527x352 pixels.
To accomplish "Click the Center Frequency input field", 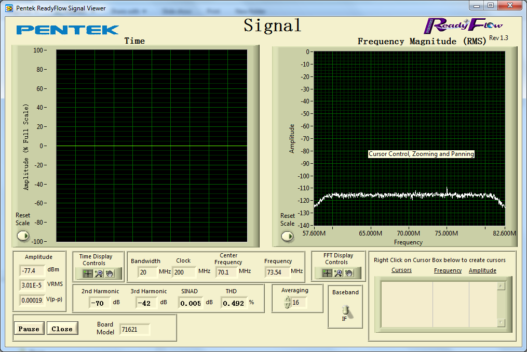I will tap(227, 271).
